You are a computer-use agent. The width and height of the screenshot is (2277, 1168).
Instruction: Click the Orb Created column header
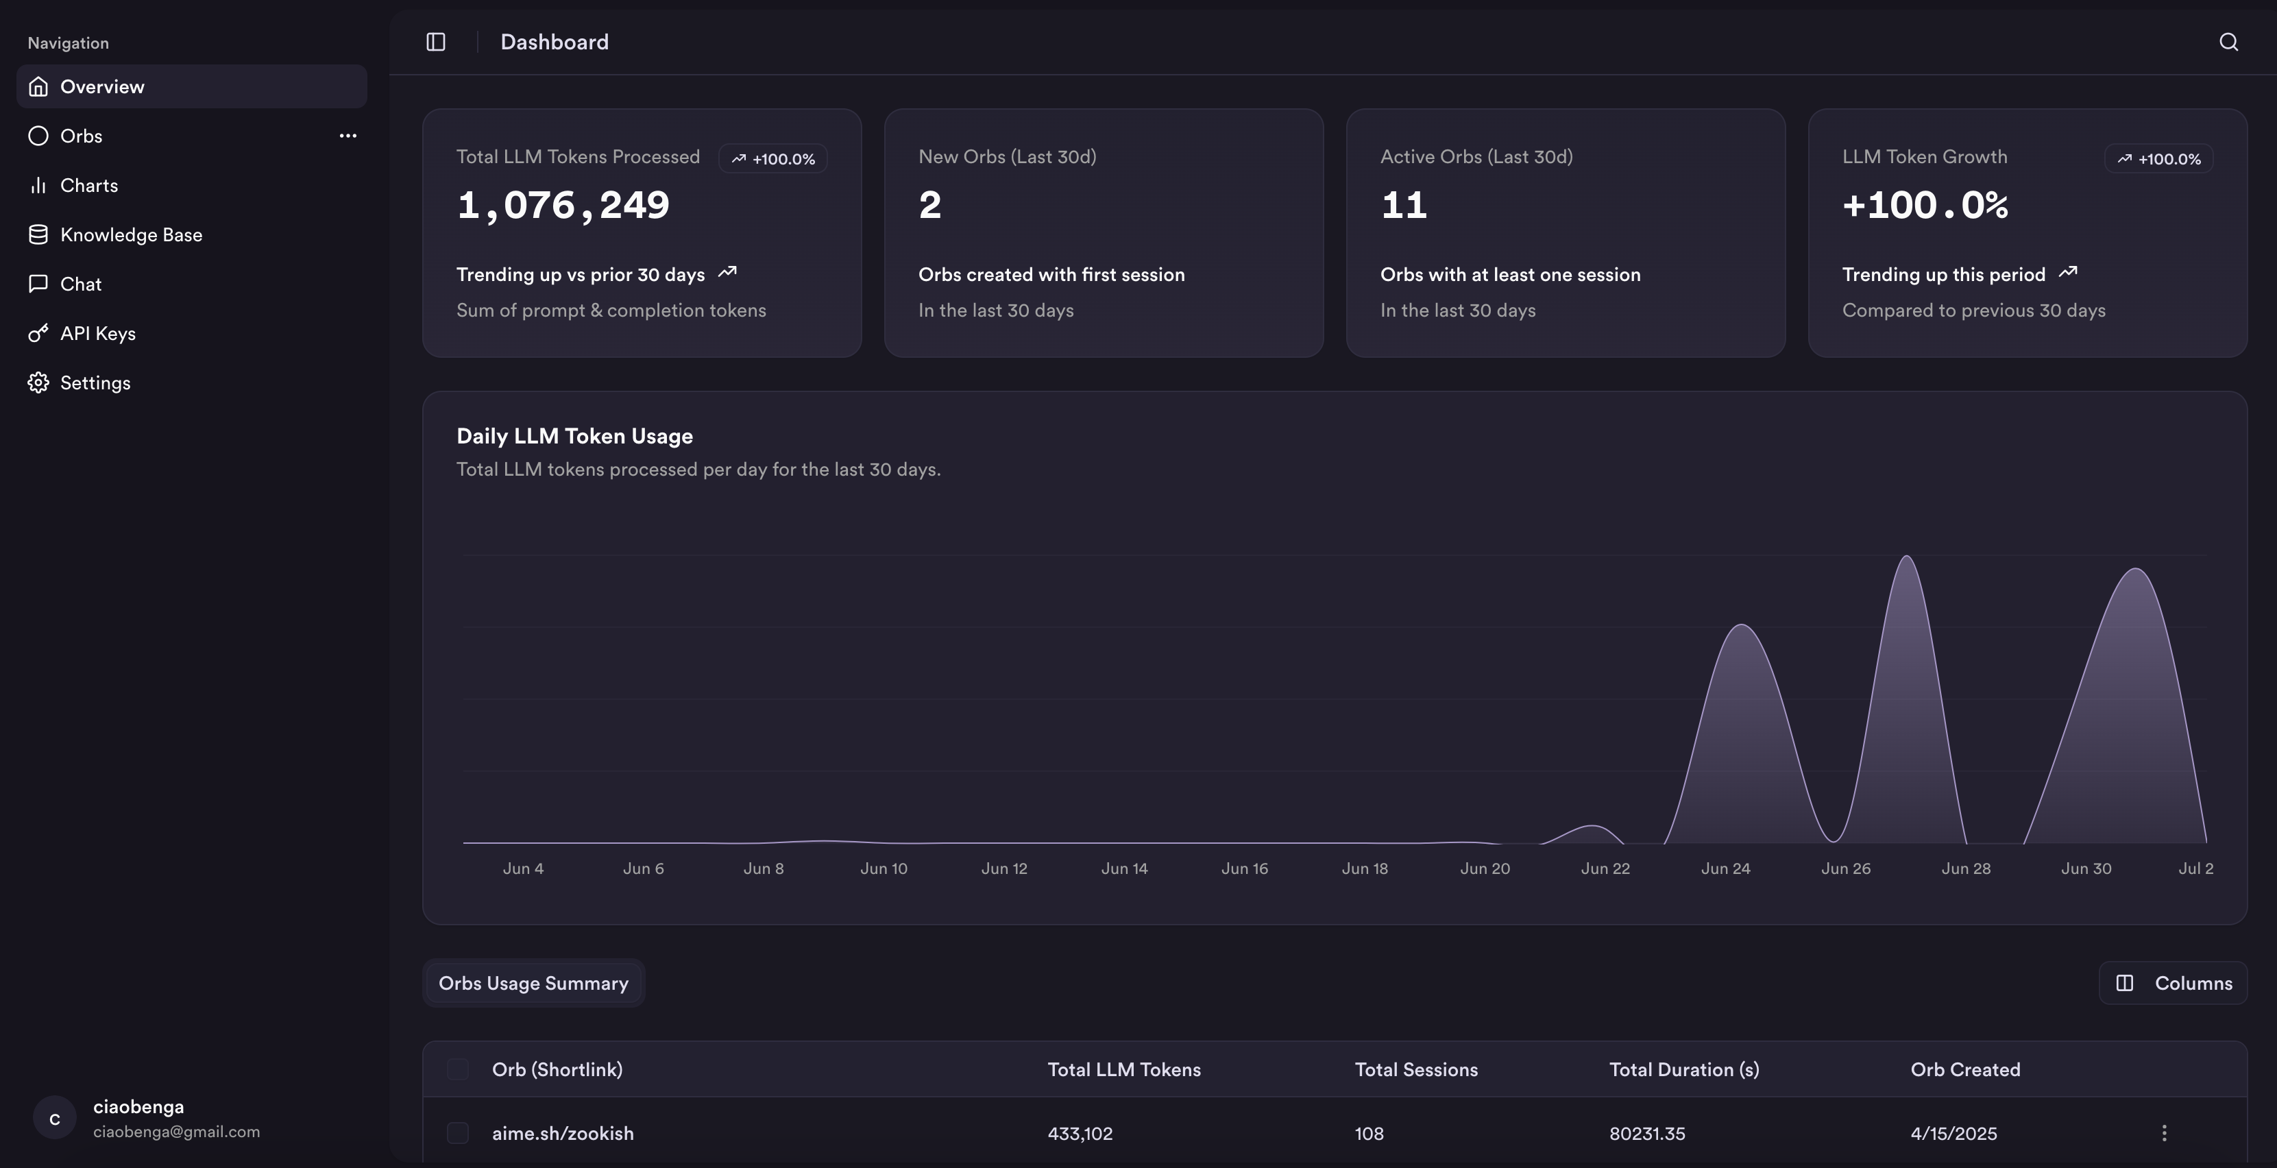(1965, 1069)
